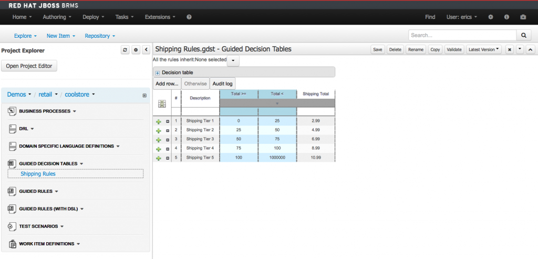Viewport: 538px width, 259px height.
Task: Open the Extensions menu
Action: point(160,17)
